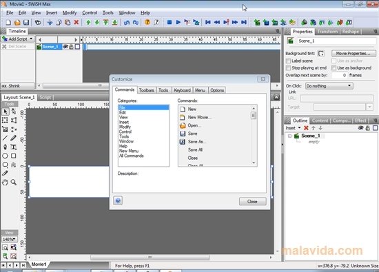Switch to Keyboard tab in Customize dialog

point(182,90)
